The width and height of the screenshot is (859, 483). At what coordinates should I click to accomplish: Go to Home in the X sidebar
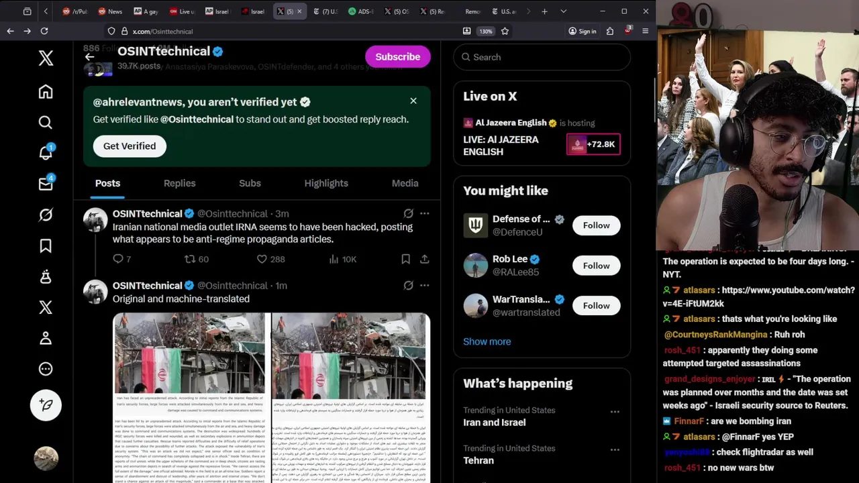[46, 91]
